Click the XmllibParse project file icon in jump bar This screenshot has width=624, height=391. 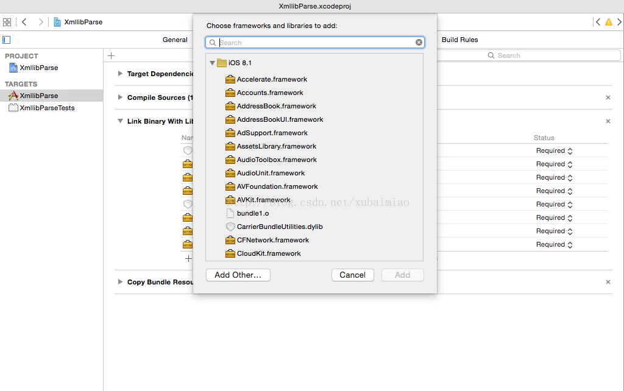pos(57,22)
